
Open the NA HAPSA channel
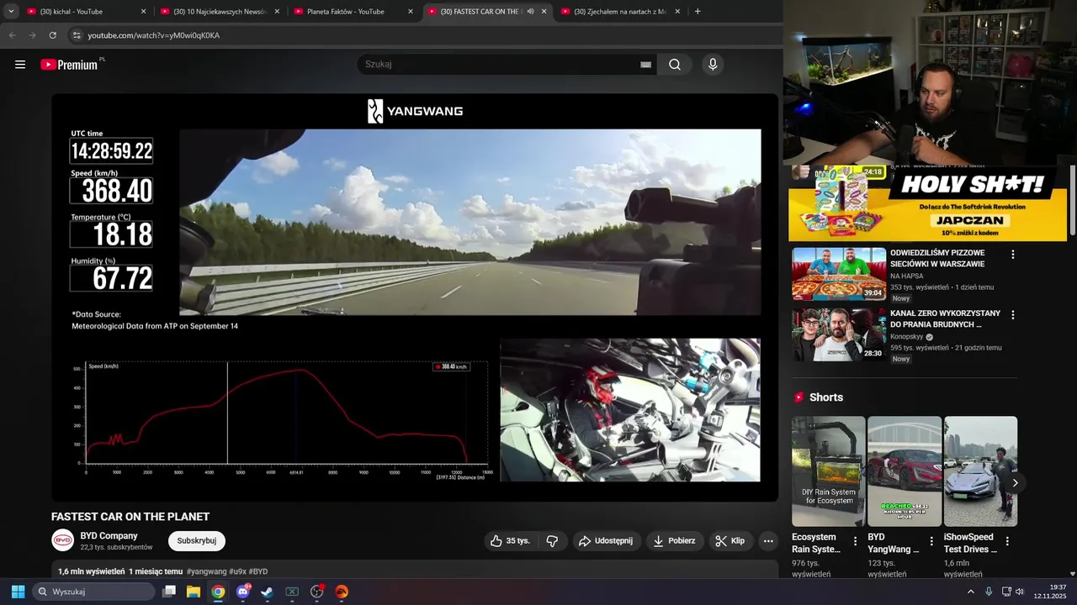pyautogui.click(x=907, y=276)
